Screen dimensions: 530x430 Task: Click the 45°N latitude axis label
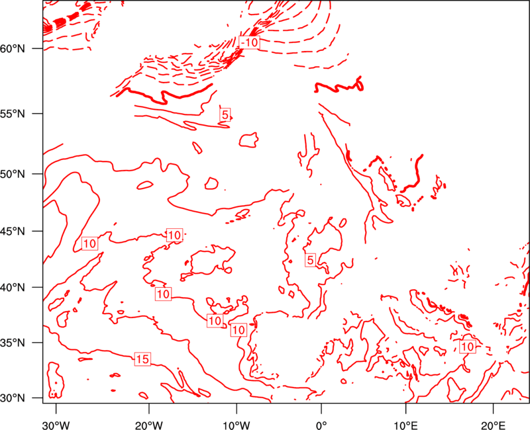(x=13, y=231)
